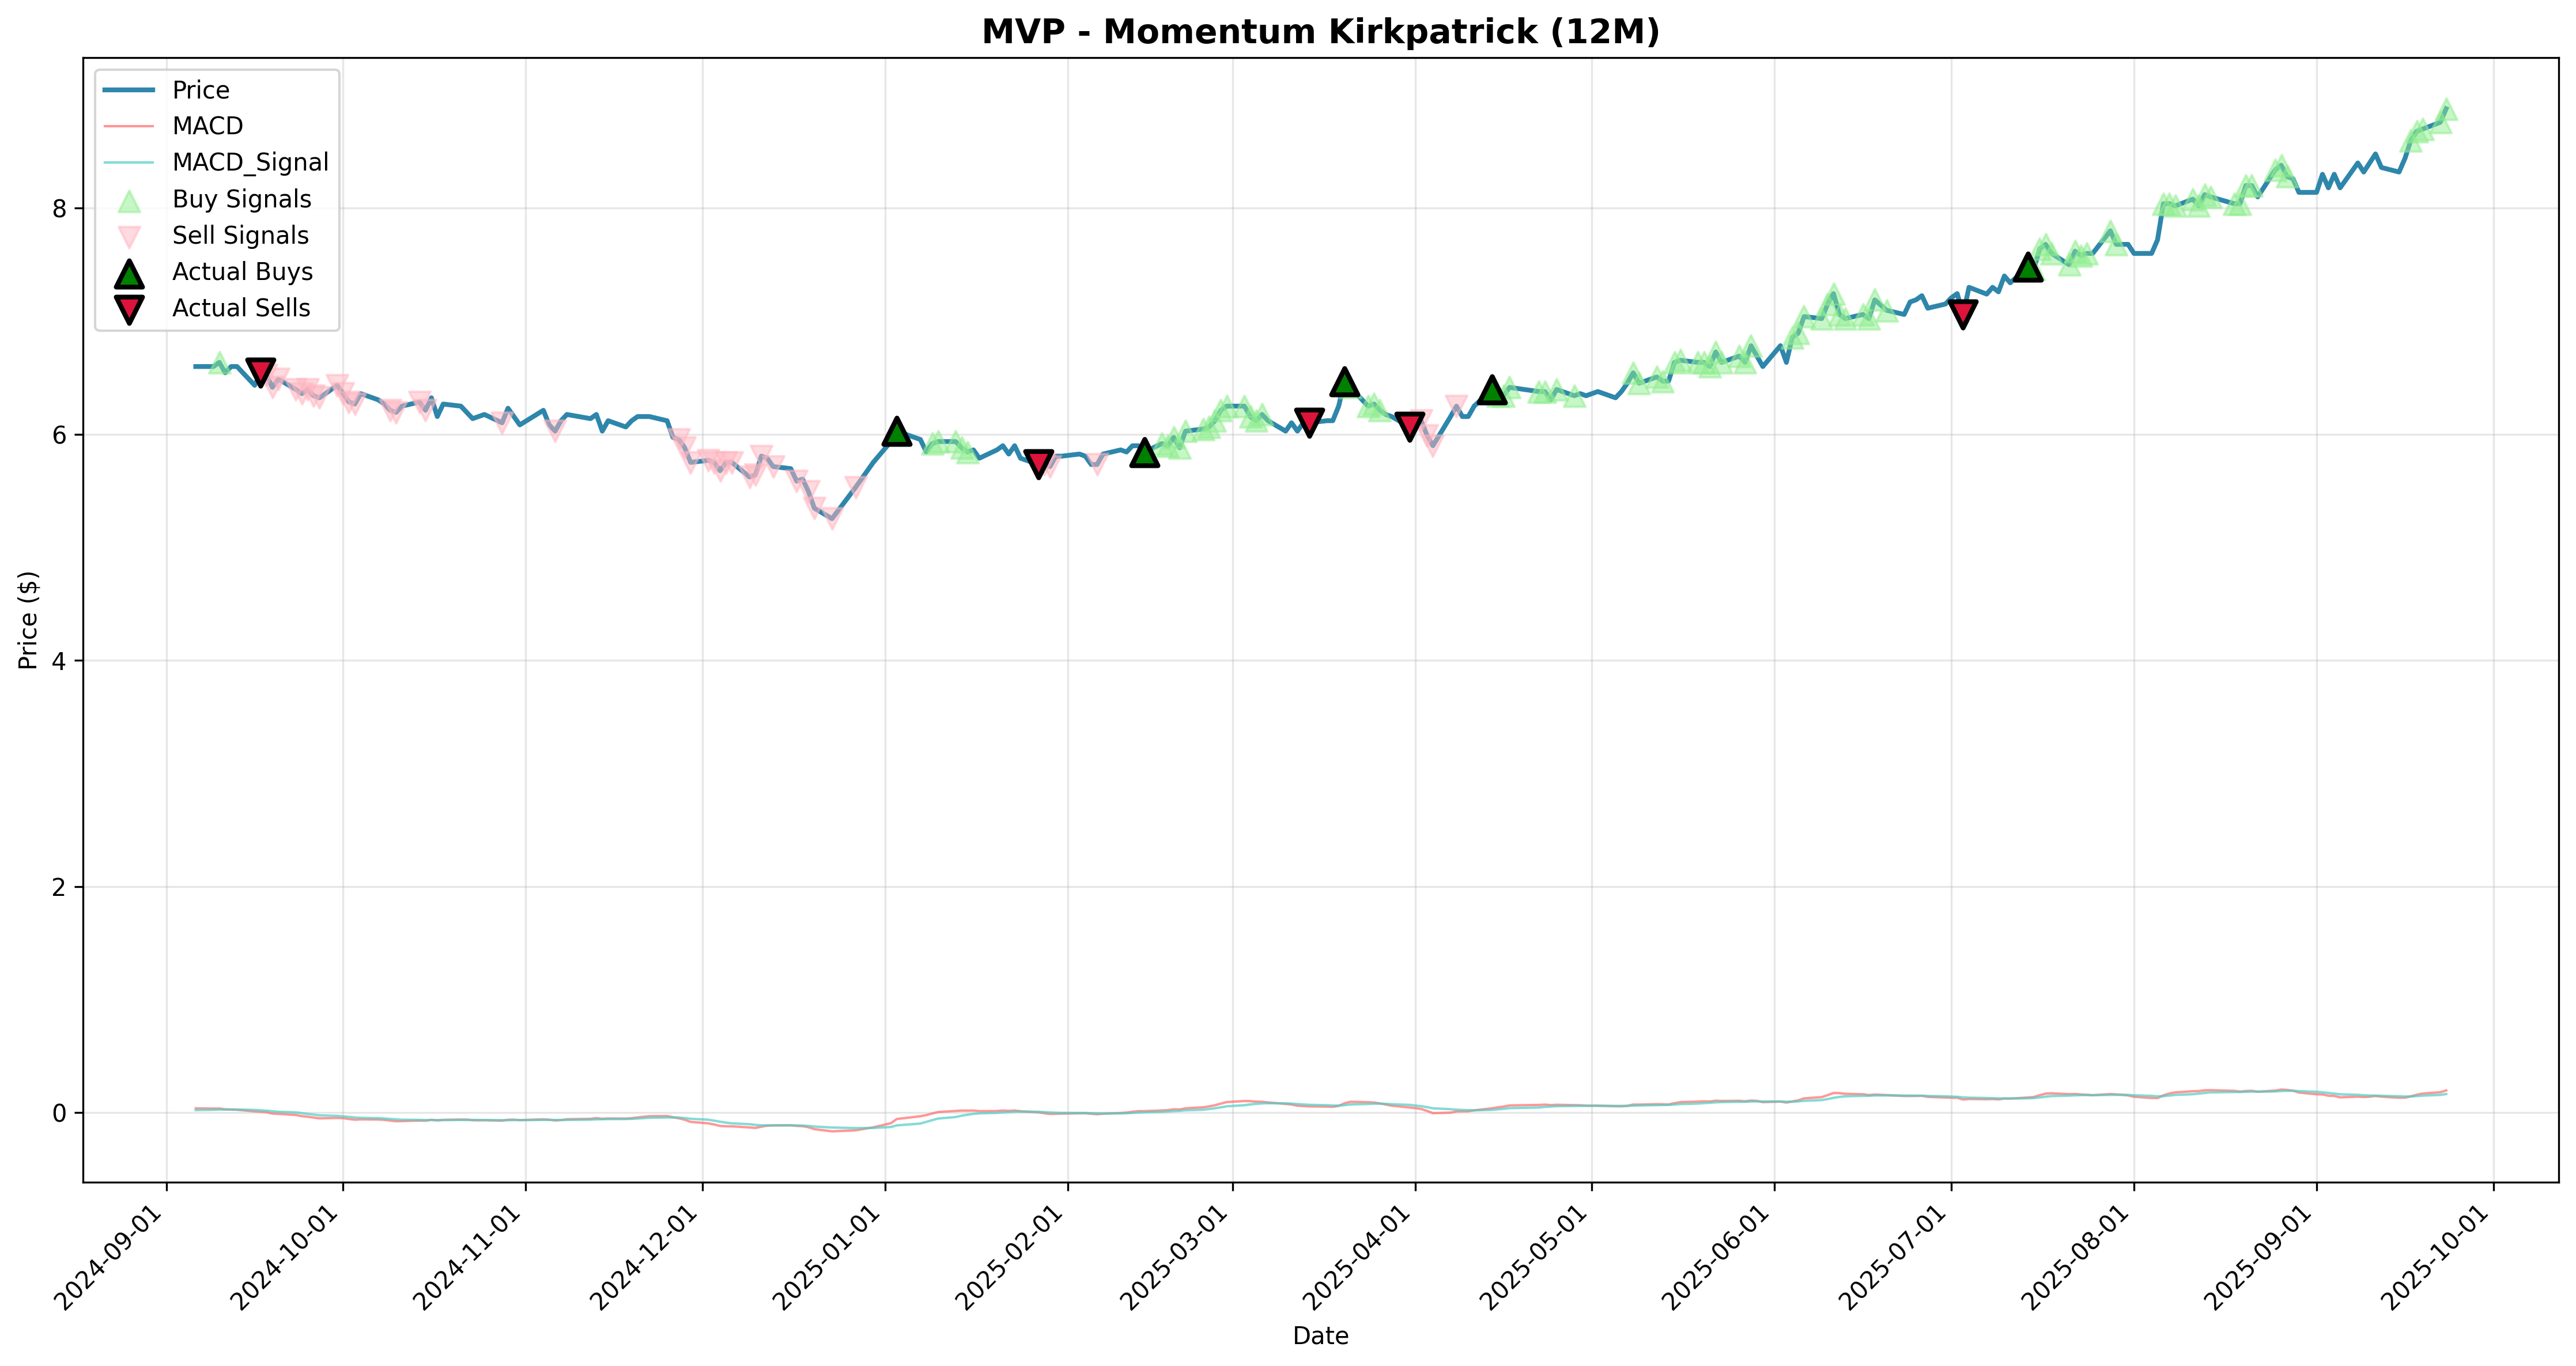The image size is (2576, 1366).
Task: Click the "Sell Signals" legend text
Action: [x=241, y=235]
